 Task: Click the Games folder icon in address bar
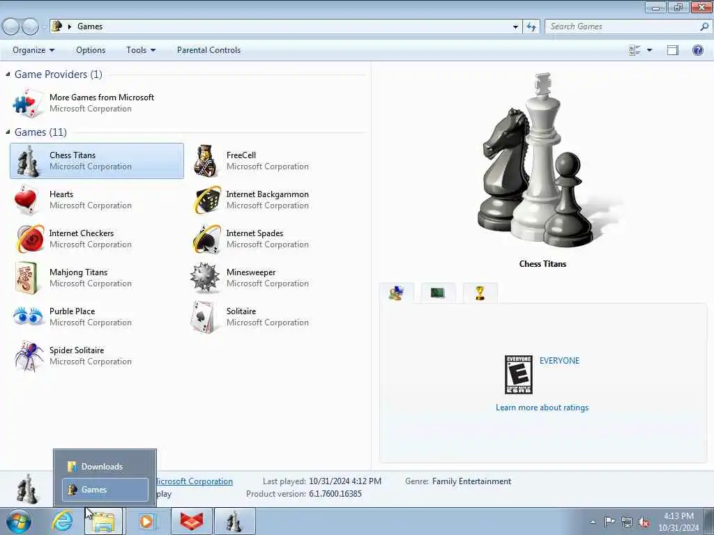56,26
